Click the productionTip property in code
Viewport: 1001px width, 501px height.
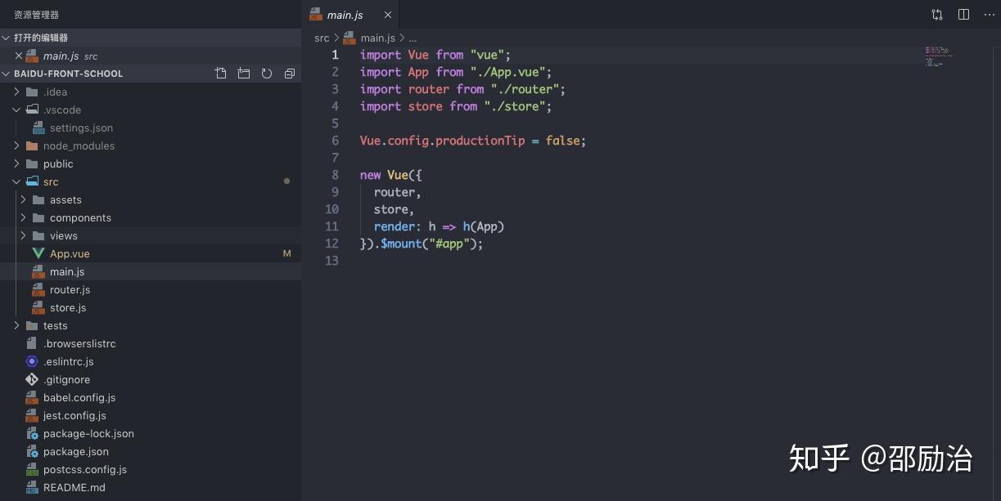point(480,141)
